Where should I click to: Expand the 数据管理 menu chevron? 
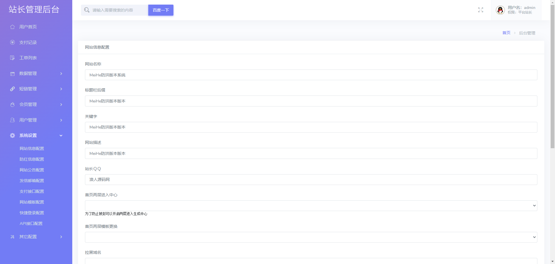point(61,74)
